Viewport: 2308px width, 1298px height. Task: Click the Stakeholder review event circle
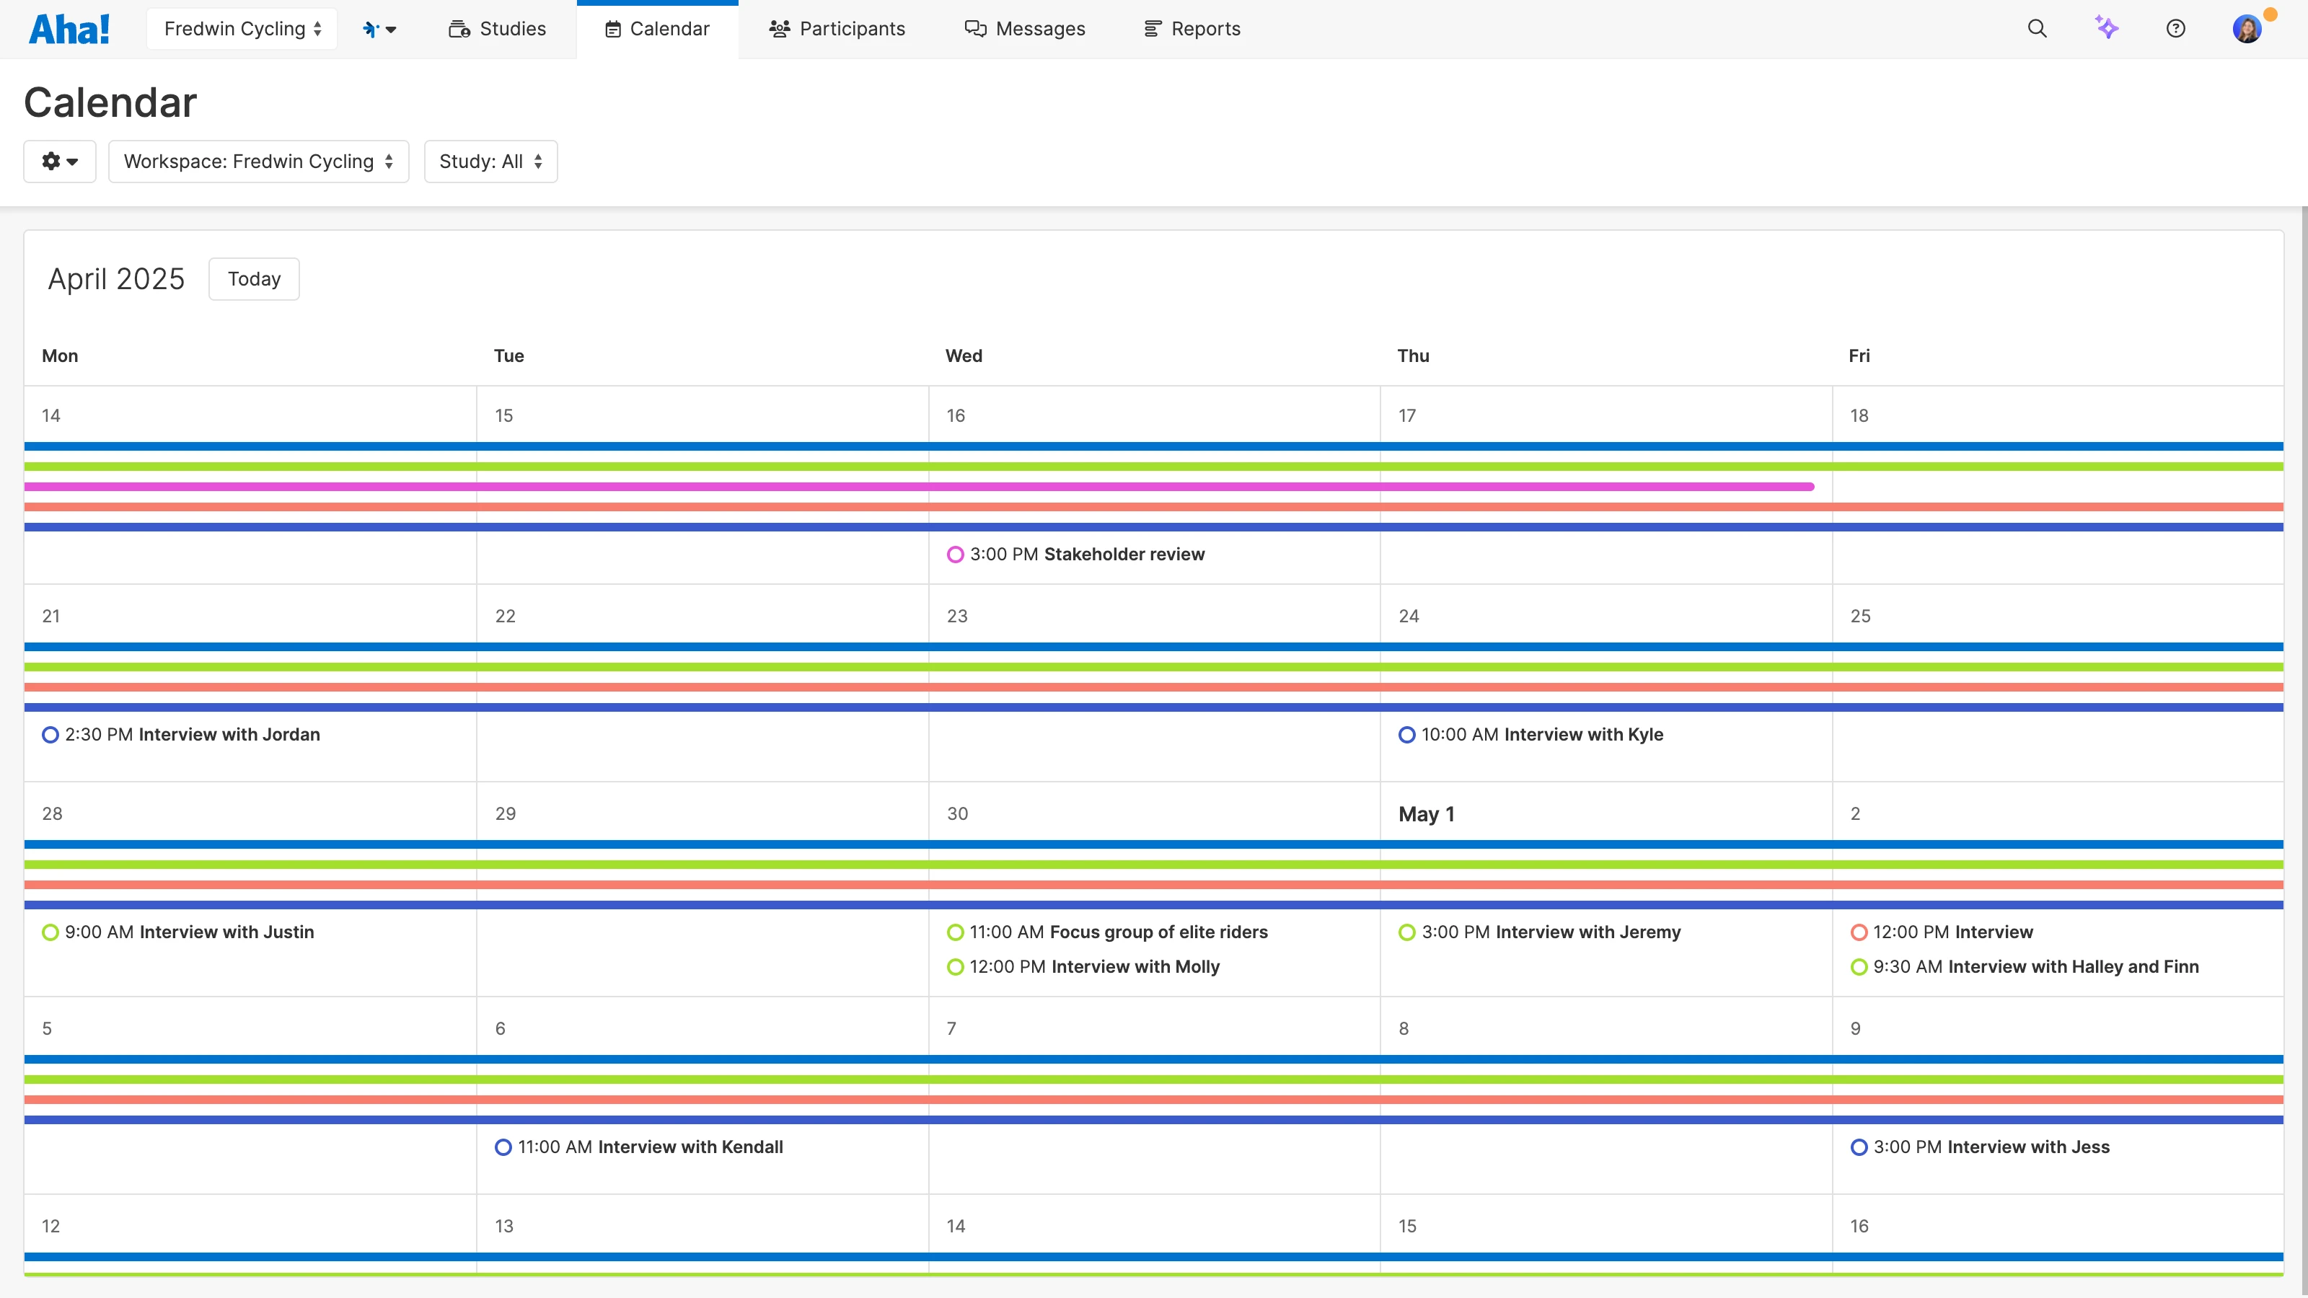point(955,555)
